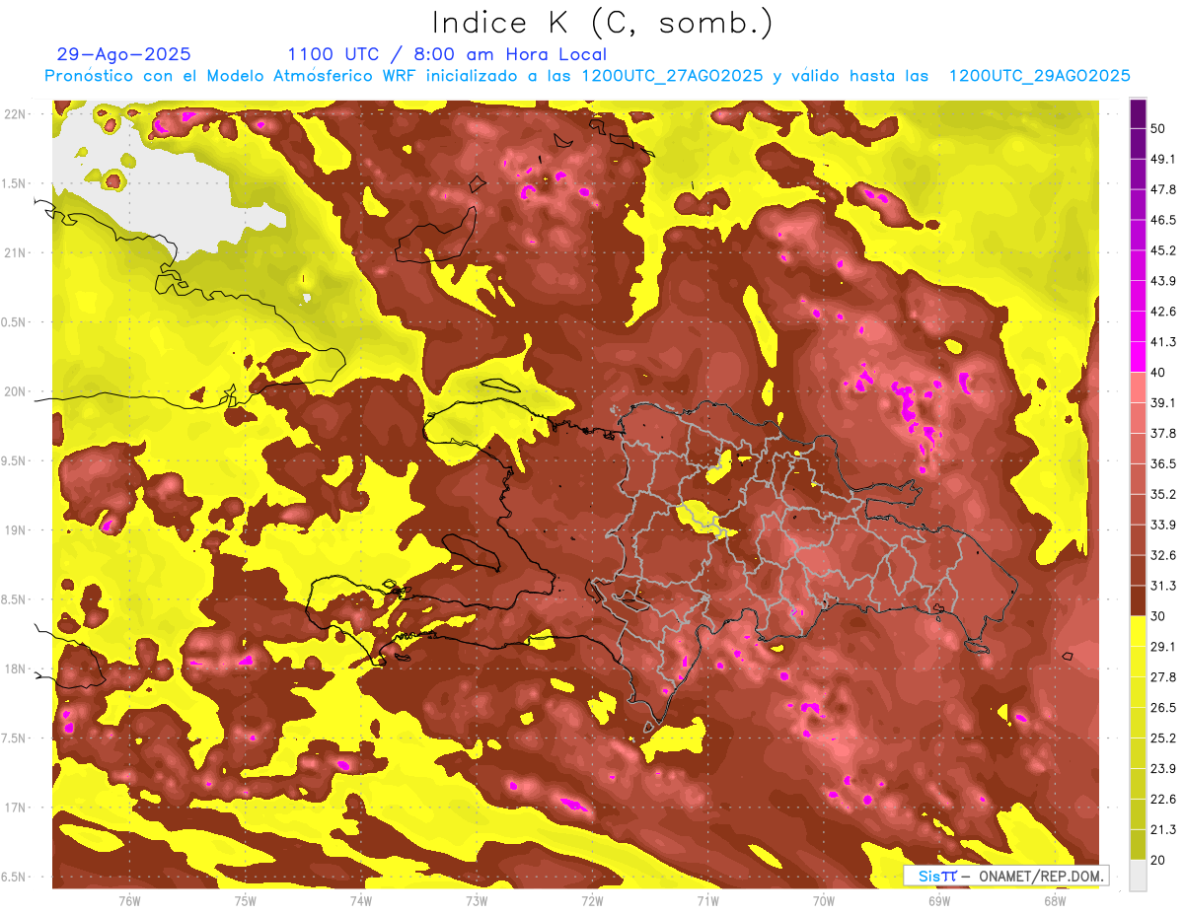Click the 72W longitude axis label

[592, 900]
